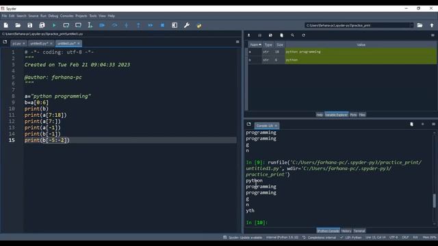The image size is (438, 246).
Task: Save data as in Variable Explorer
Action: click(270, 36)
